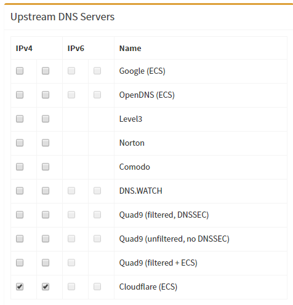
Task: Tick second IPv4 checkbox for OpenDNS (ECS)
Action: pyautogui.click(x=46, y=95)
